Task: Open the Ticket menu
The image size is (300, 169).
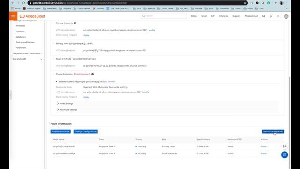Action: 204,16
